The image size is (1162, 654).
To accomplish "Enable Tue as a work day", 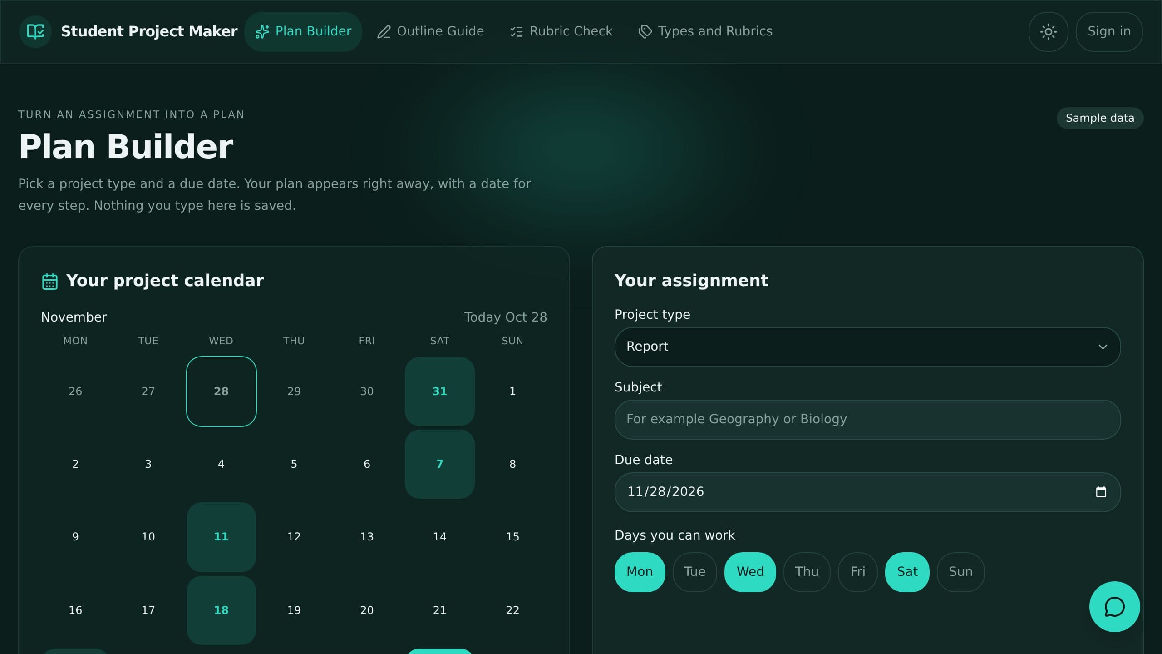I will pos(694,572).
